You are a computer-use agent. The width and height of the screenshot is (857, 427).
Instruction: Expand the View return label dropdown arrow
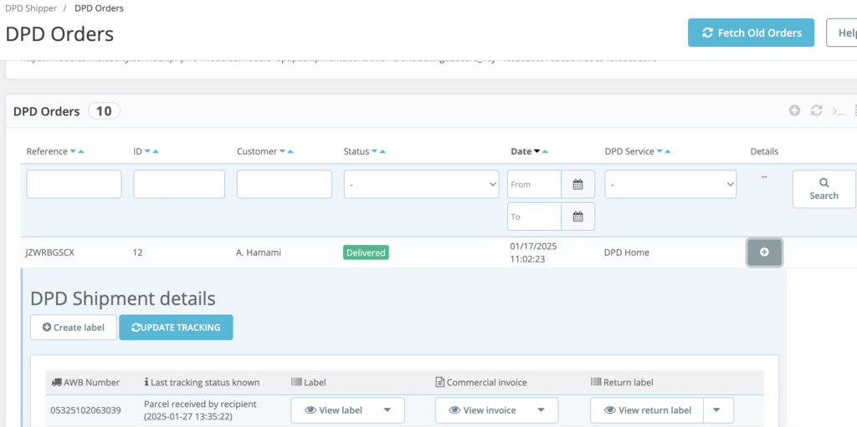pyautogui.click(x=719, y=410)
